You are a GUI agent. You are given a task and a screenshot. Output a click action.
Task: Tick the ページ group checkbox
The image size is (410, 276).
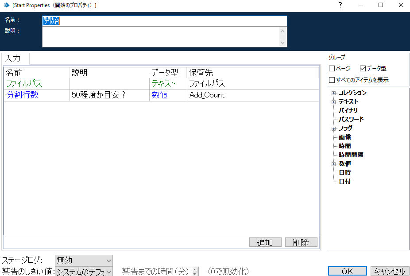(332, 69)
